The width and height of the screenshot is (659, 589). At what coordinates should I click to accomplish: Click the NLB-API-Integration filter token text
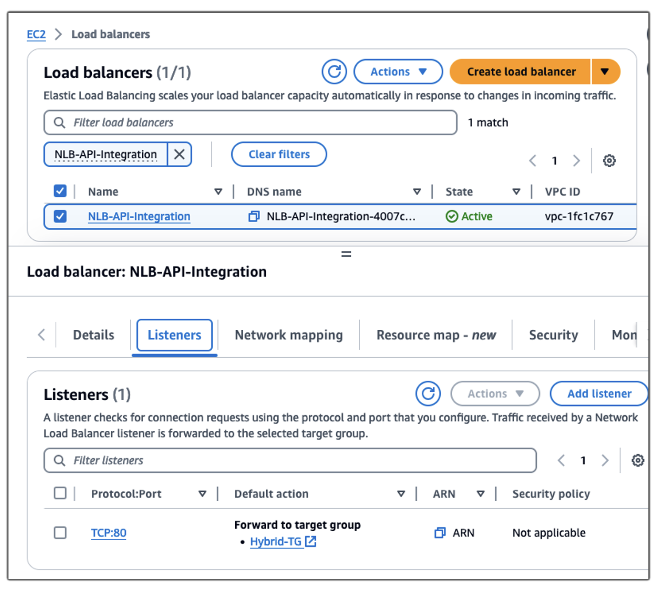(106, 154)
